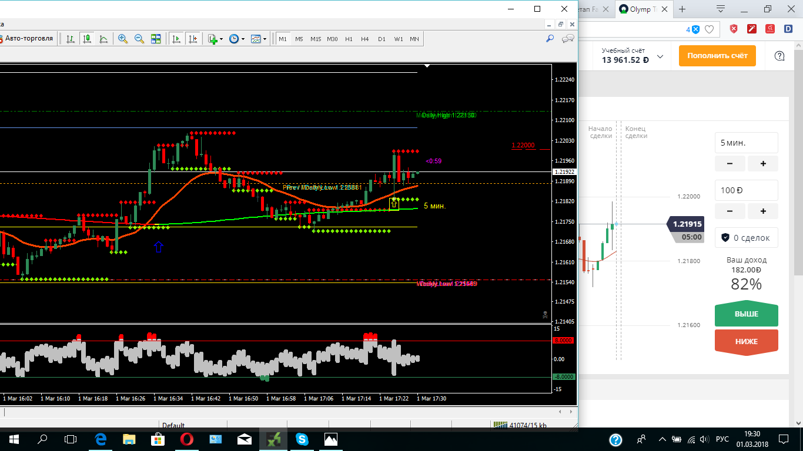This screenshot has width=803, height=451.
Task: Open Skype from the Windows taskbar
Action: (x=302, y=439)
